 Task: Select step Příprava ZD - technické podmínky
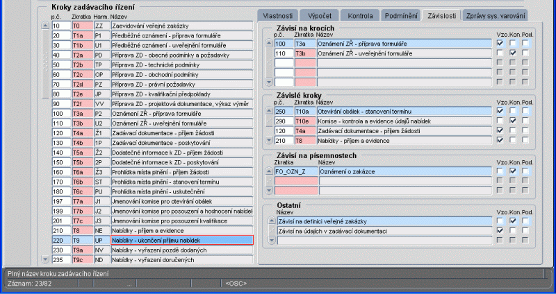coord(182,64)
